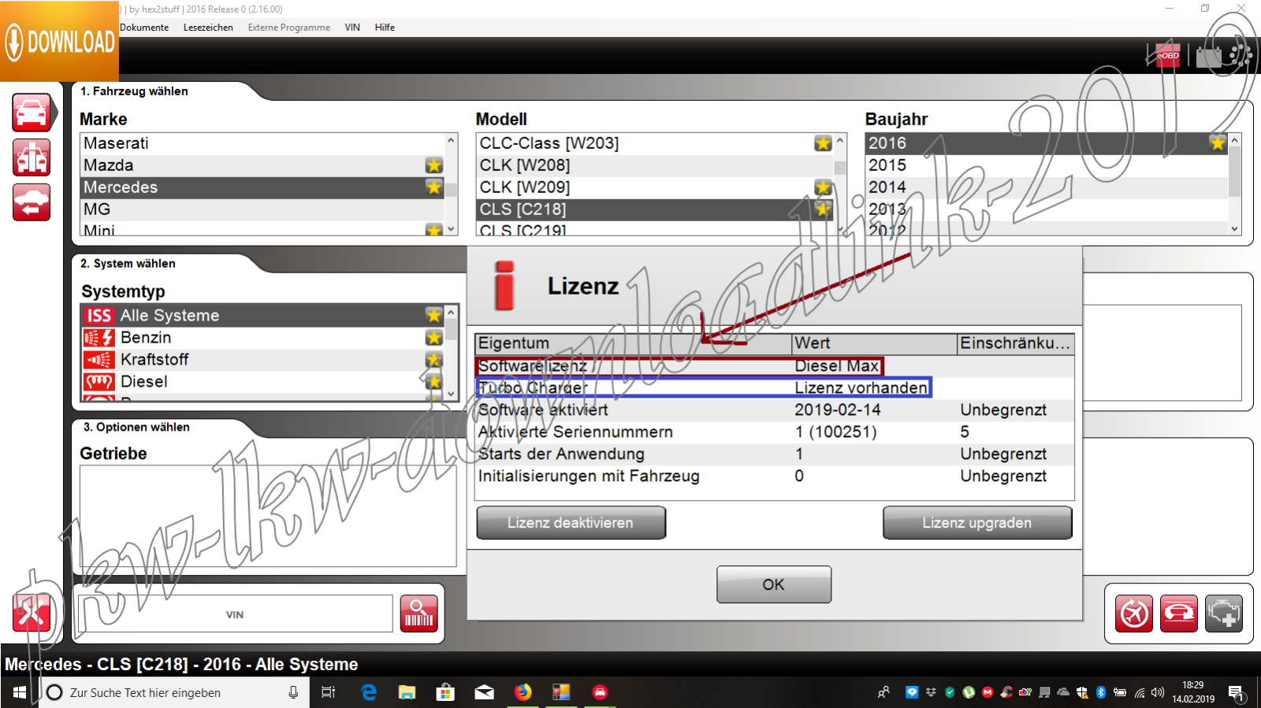Select year 2015 in Baujahr list
1261x708 pixels.
pos(1047,165)
